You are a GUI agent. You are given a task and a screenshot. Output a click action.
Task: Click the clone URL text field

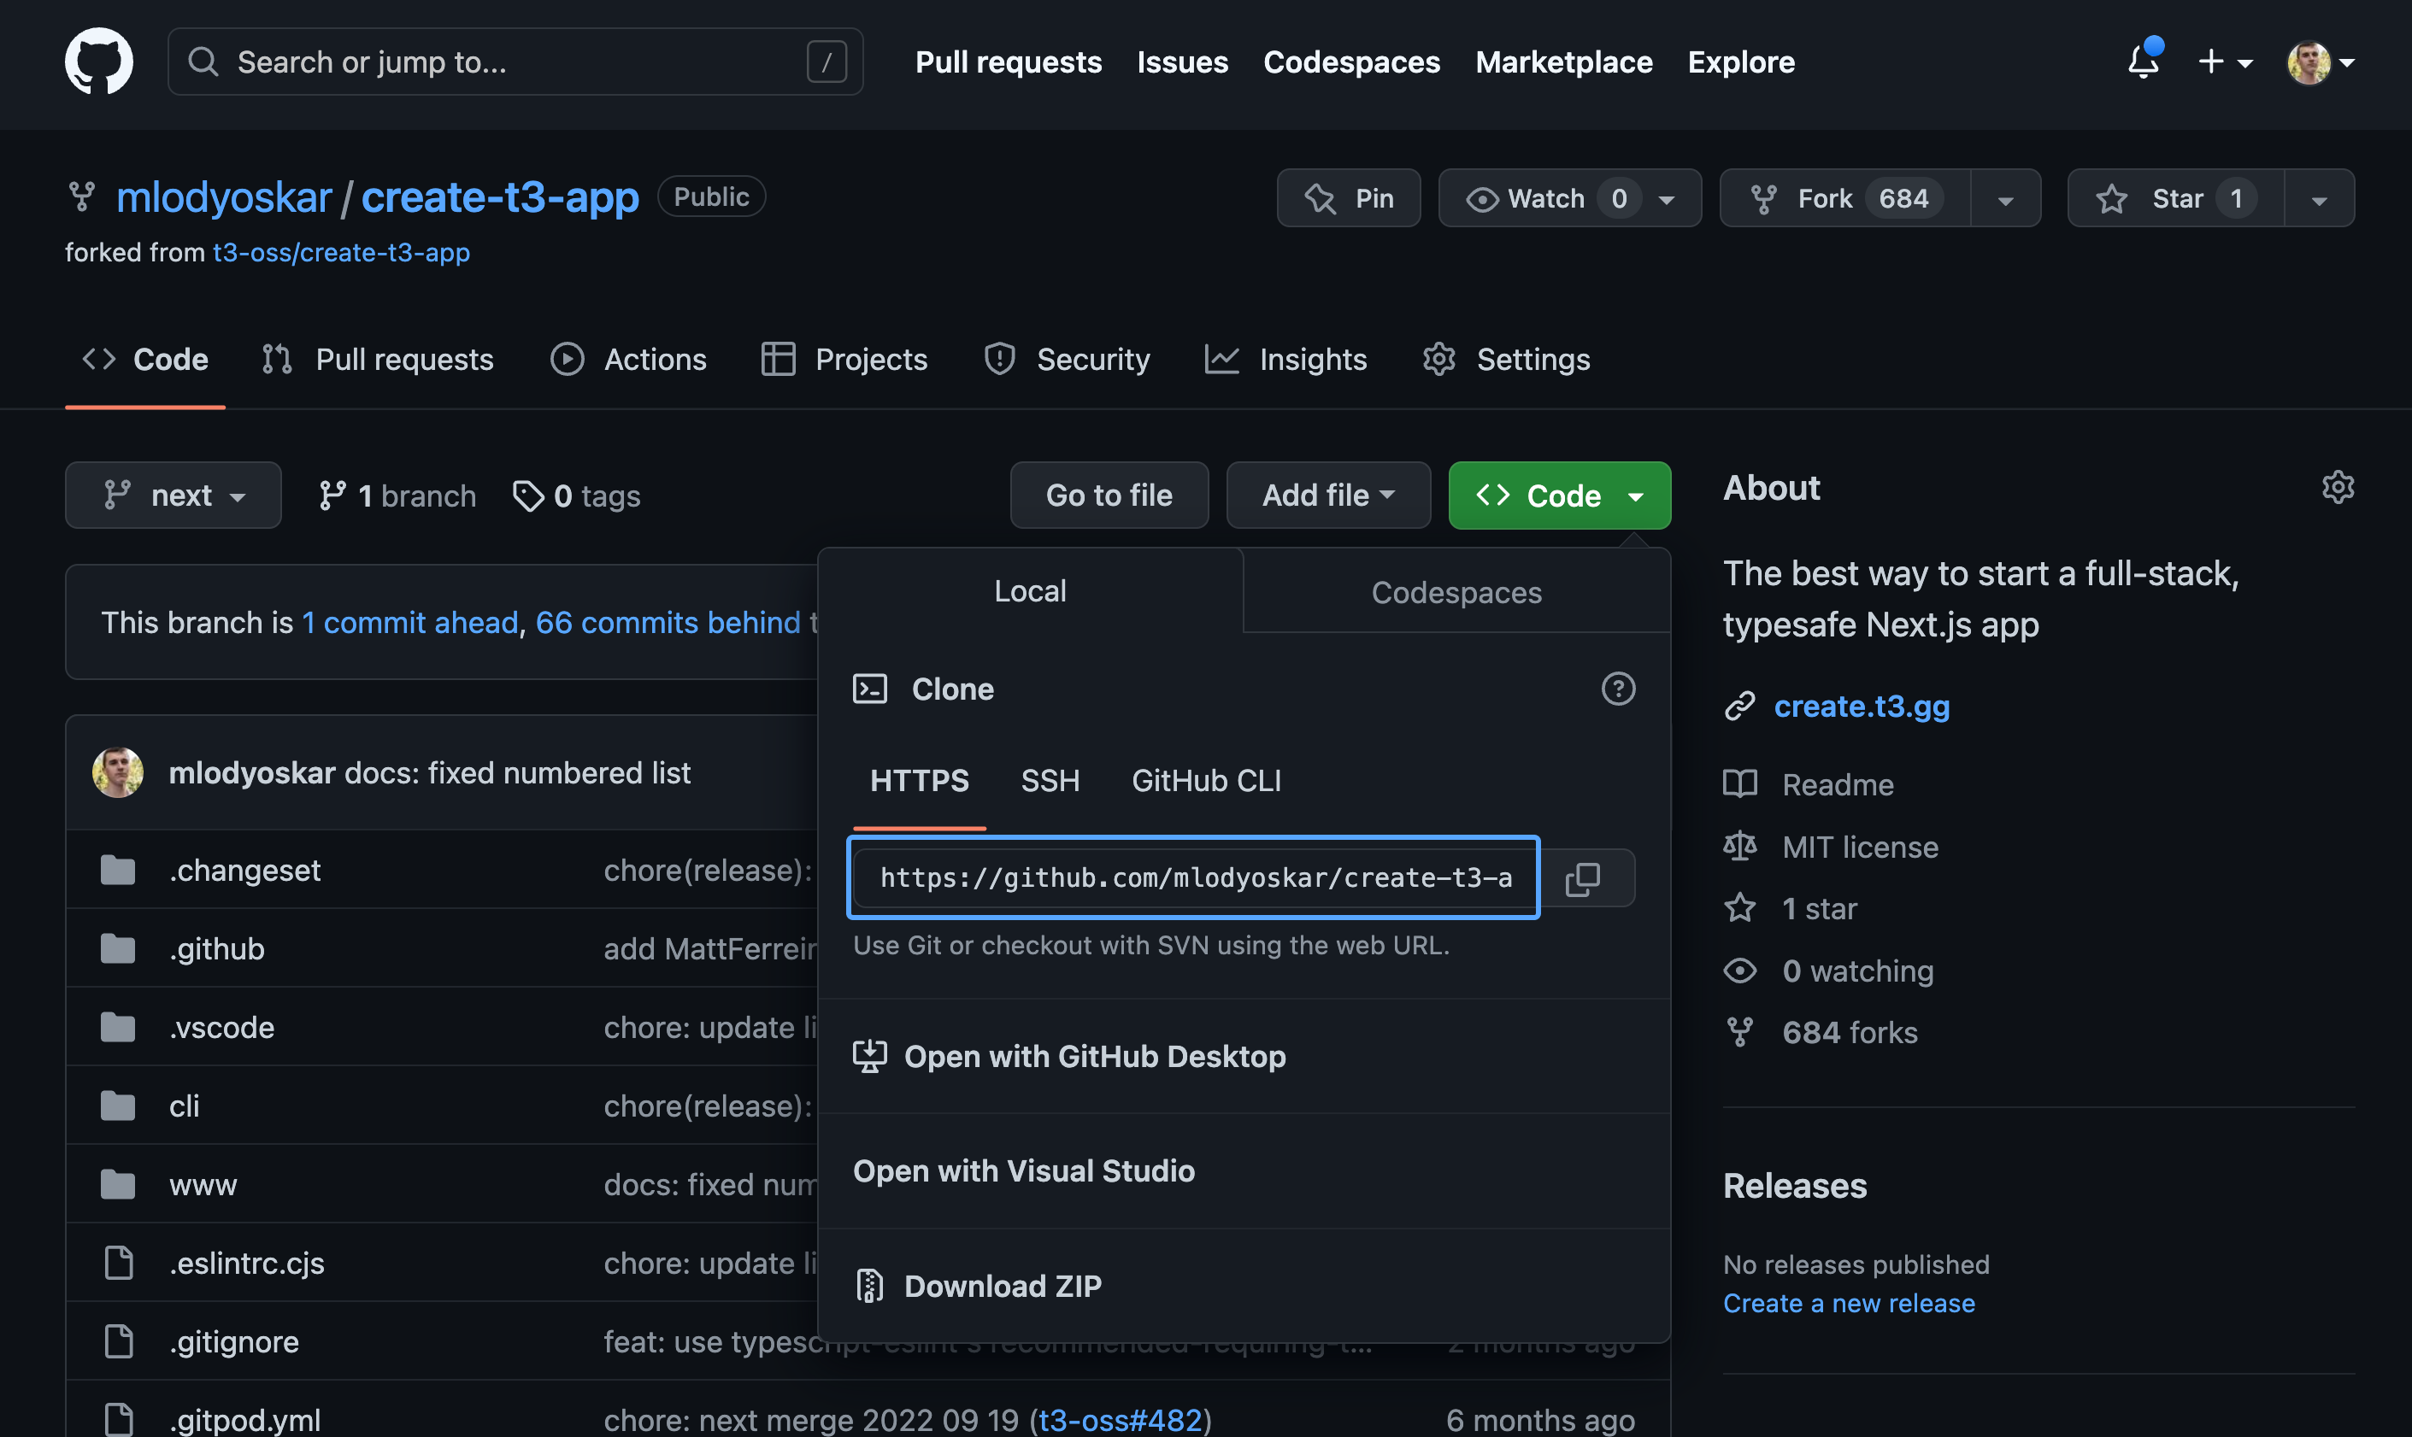1193,877
